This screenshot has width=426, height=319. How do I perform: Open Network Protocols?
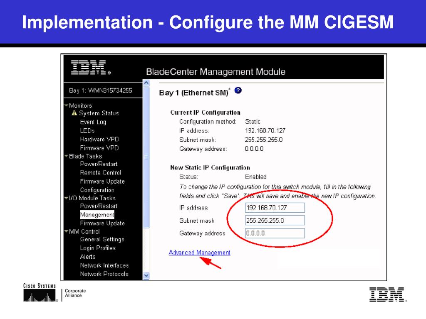pos(104,274)
